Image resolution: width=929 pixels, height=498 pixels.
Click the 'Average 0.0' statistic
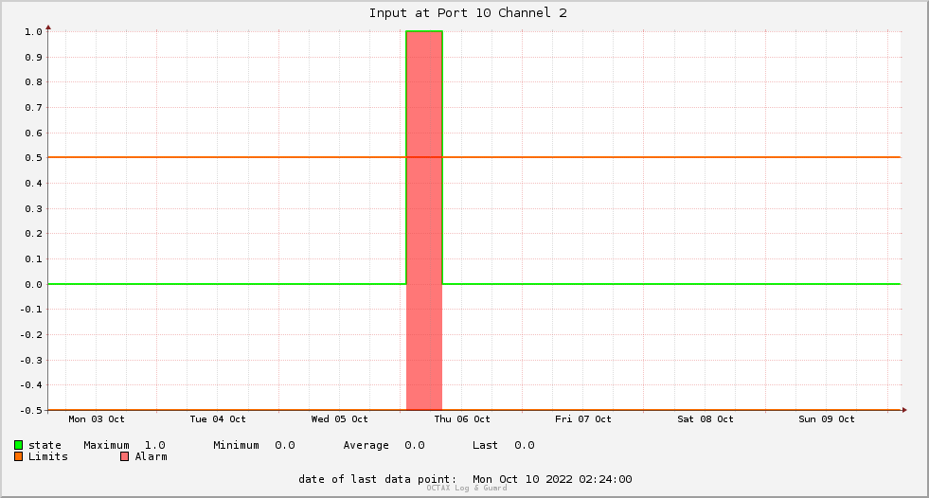tap(384, 445)
